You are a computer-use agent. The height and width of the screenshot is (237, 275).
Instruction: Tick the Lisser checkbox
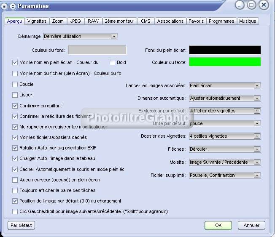coord(15,95)
